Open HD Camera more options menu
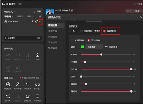The width and height of the screenshot is (143, 104). pos(40,21)
